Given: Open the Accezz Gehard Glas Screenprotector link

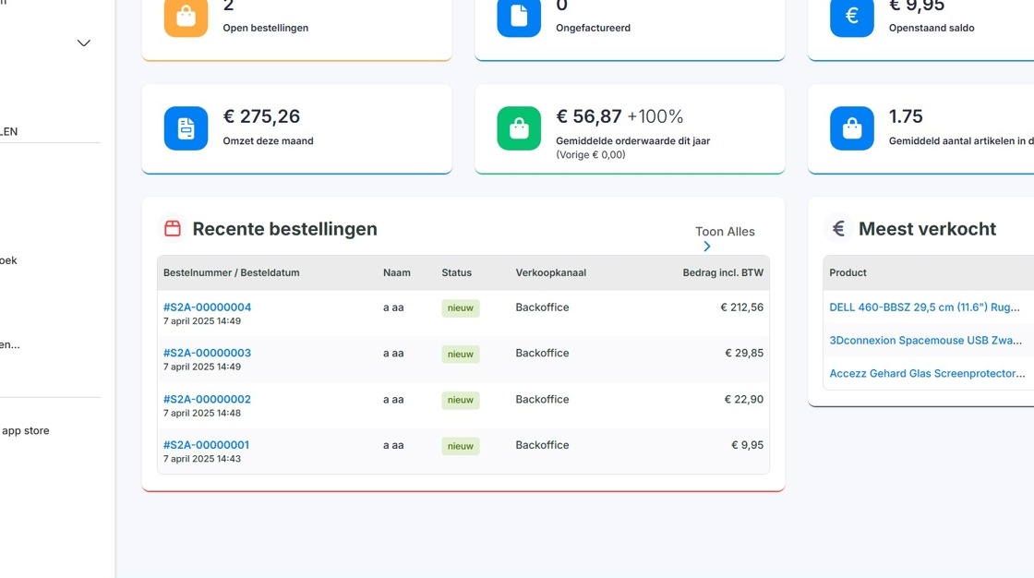Looking at the screenshot, I should pyautogui.click(x=927, y=373).
